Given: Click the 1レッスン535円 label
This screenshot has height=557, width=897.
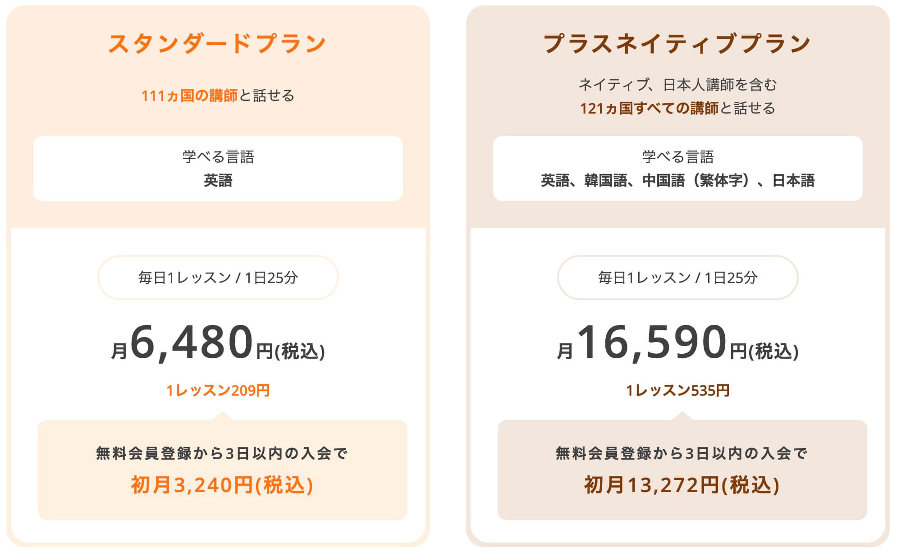Looking at the screenshot, I should point(678,390).
